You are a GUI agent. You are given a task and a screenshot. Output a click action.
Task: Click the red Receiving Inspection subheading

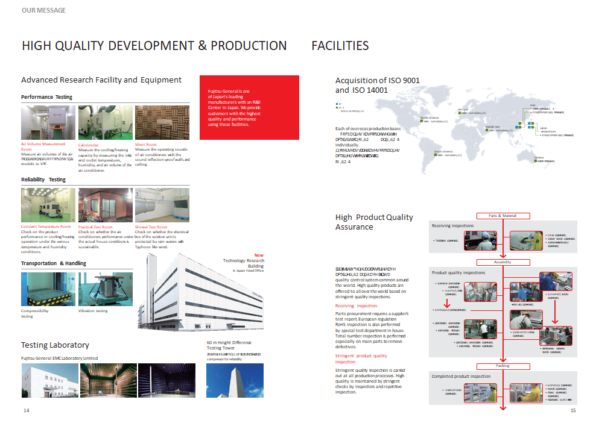click(356, 305)
